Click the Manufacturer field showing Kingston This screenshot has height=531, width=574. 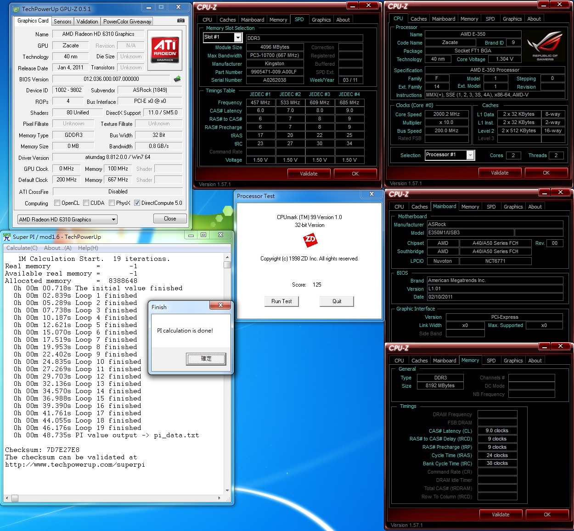[275, 63]
